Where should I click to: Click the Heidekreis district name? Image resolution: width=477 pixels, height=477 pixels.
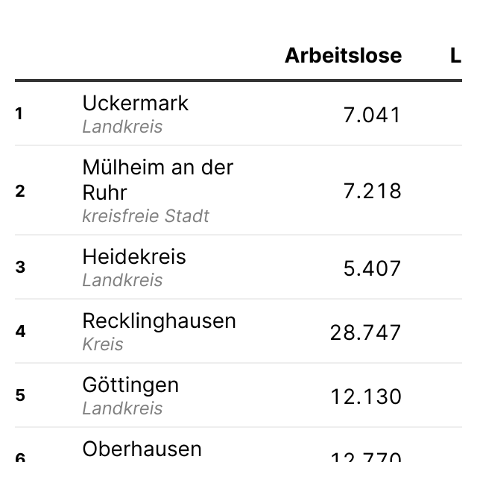pos(134,256)
